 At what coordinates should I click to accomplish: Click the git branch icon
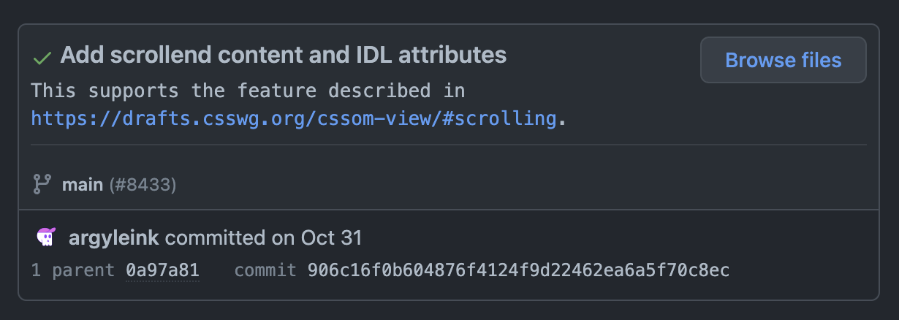[42, 184]
